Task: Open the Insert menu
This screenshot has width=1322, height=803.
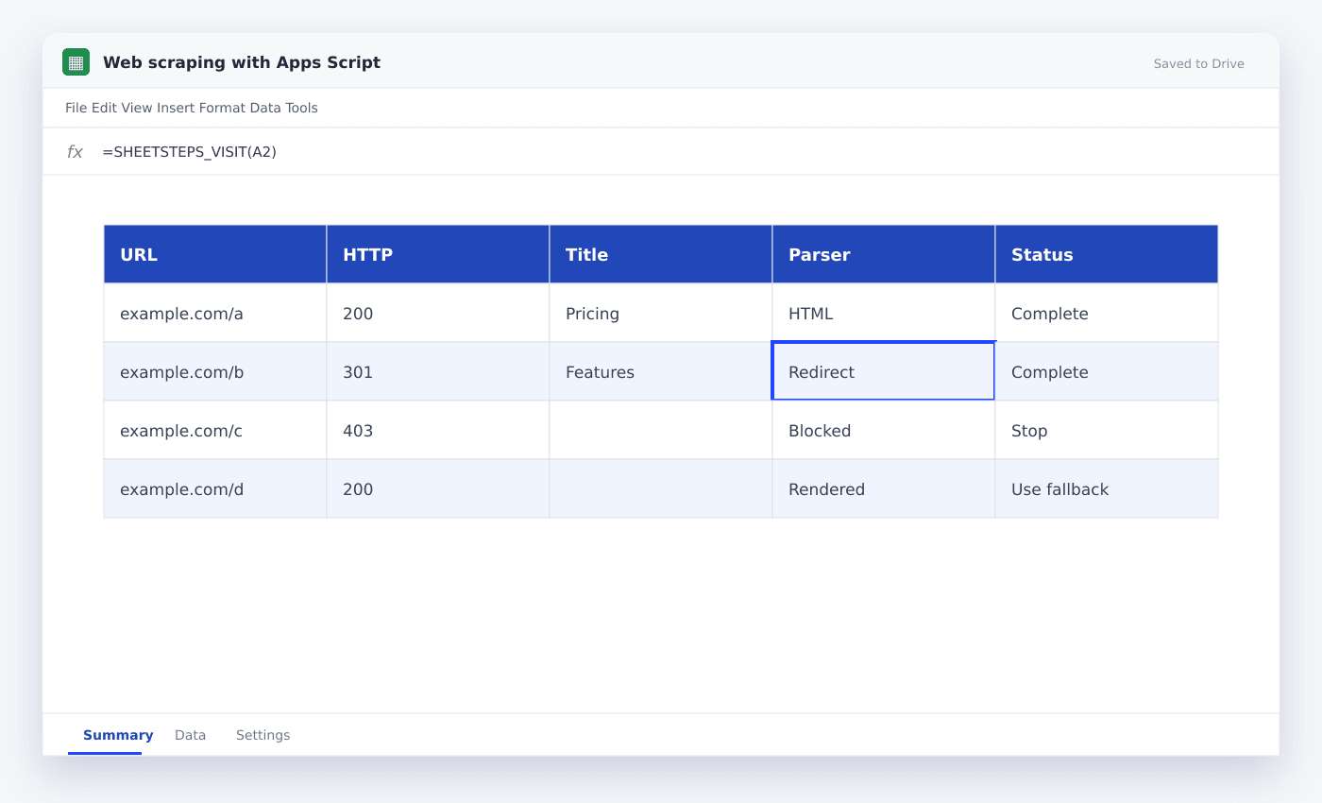Action: click(x=176, y=108)
